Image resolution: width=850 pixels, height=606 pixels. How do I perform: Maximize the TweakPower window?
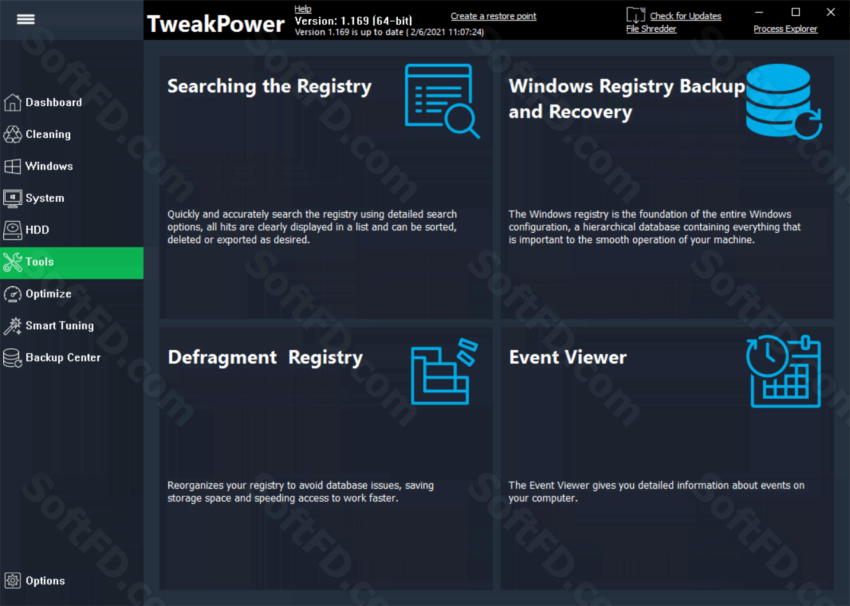796,12
